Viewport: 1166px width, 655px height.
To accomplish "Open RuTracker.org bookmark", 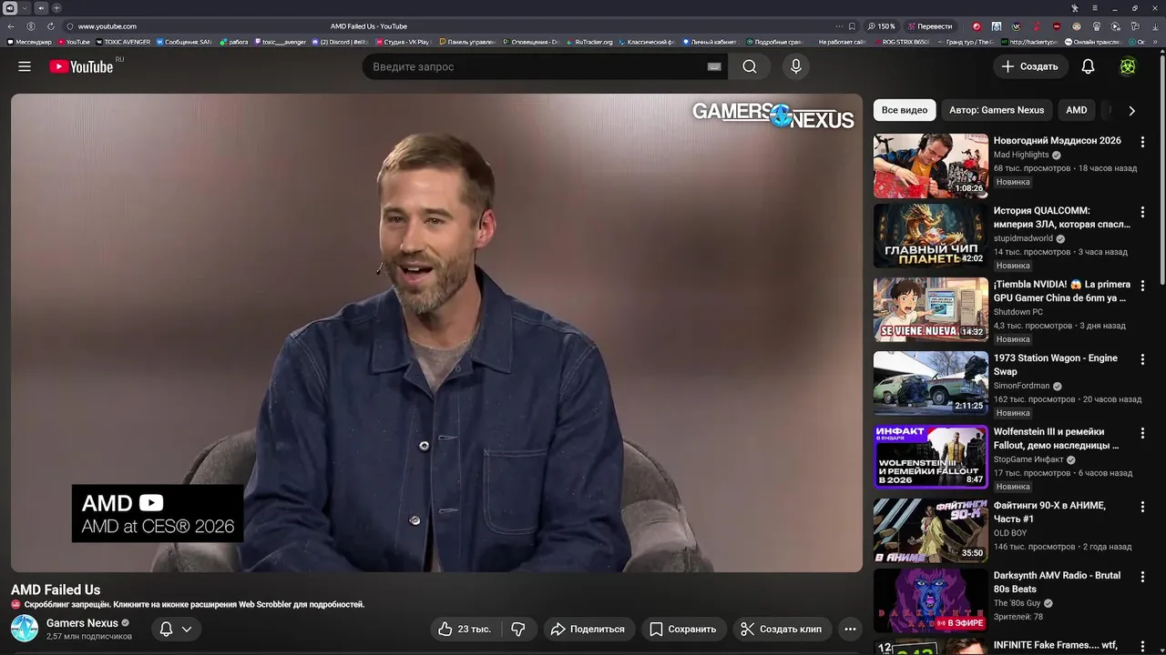I will pos(589,42).
